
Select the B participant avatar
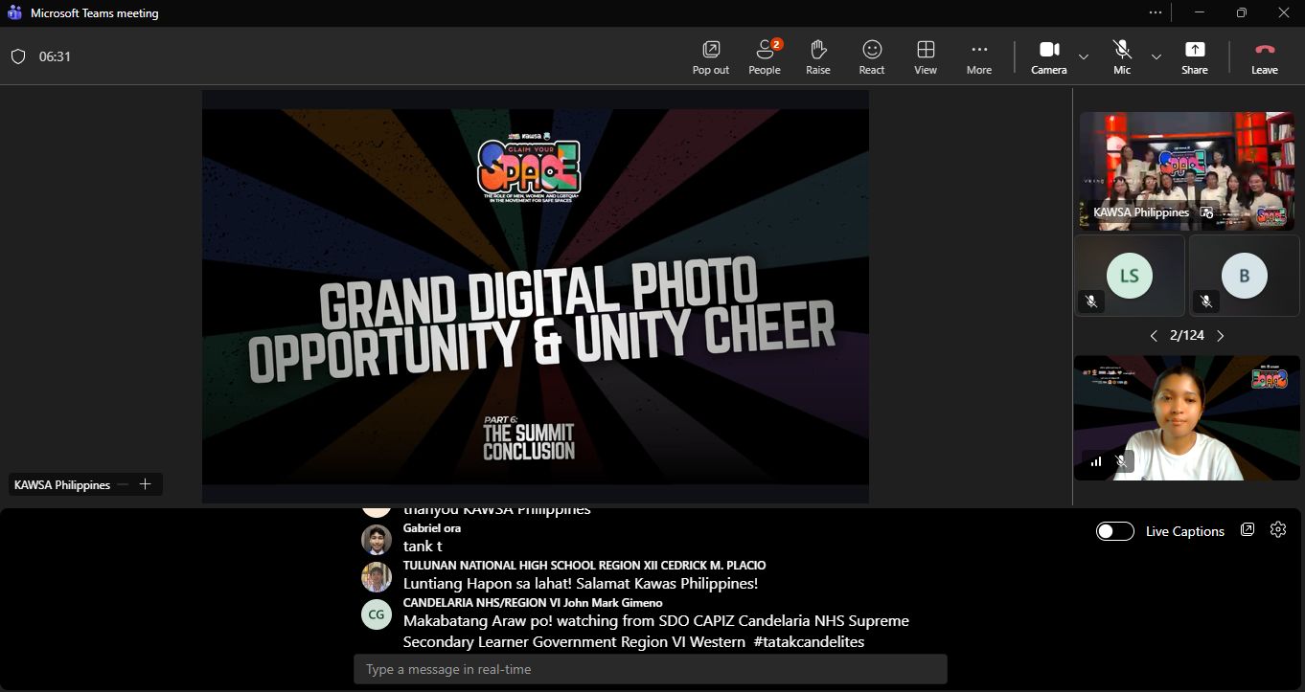[x=1244, y=276]
